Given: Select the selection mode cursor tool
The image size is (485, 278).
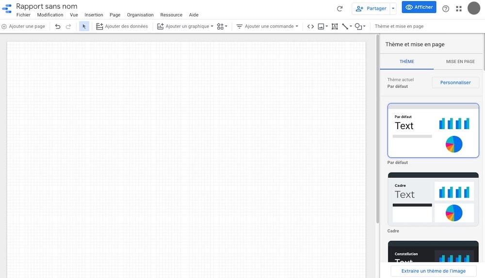Looking at the screenshot, I should coord(84,26).
